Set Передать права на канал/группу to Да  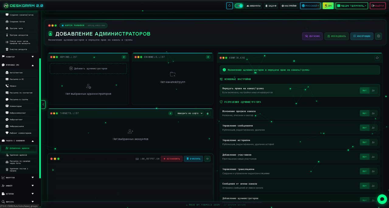(x=373, y=90)
